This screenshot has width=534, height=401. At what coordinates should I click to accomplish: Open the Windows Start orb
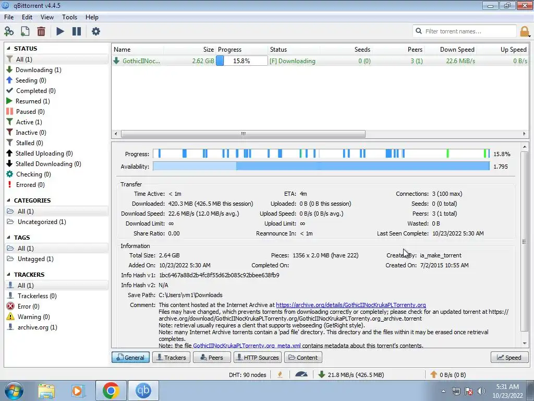pyautogui.click(x=14, y=391)
